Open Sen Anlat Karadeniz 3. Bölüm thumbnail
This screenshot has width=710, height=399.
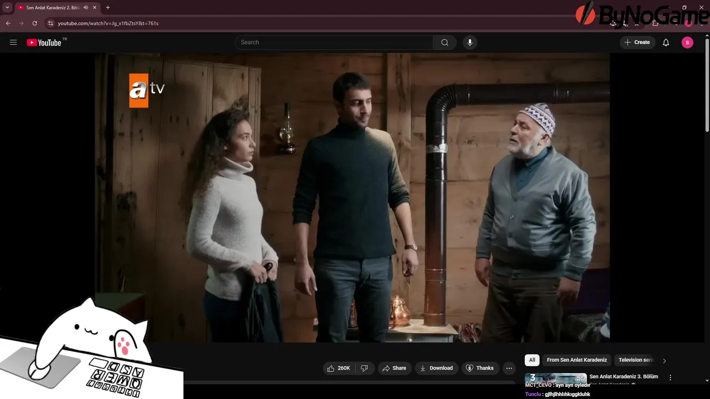point(555,378)
